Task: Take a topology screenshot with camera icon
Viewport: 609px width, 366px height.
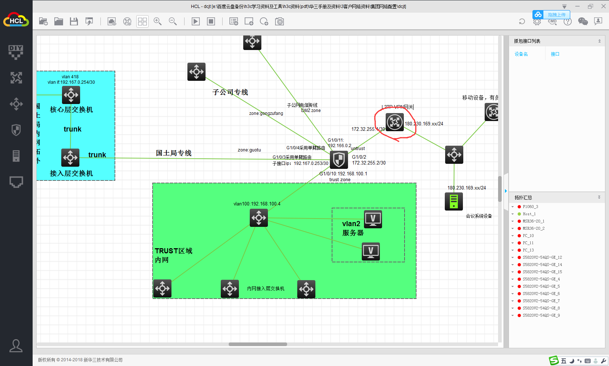Action: (x=279, y=22)
